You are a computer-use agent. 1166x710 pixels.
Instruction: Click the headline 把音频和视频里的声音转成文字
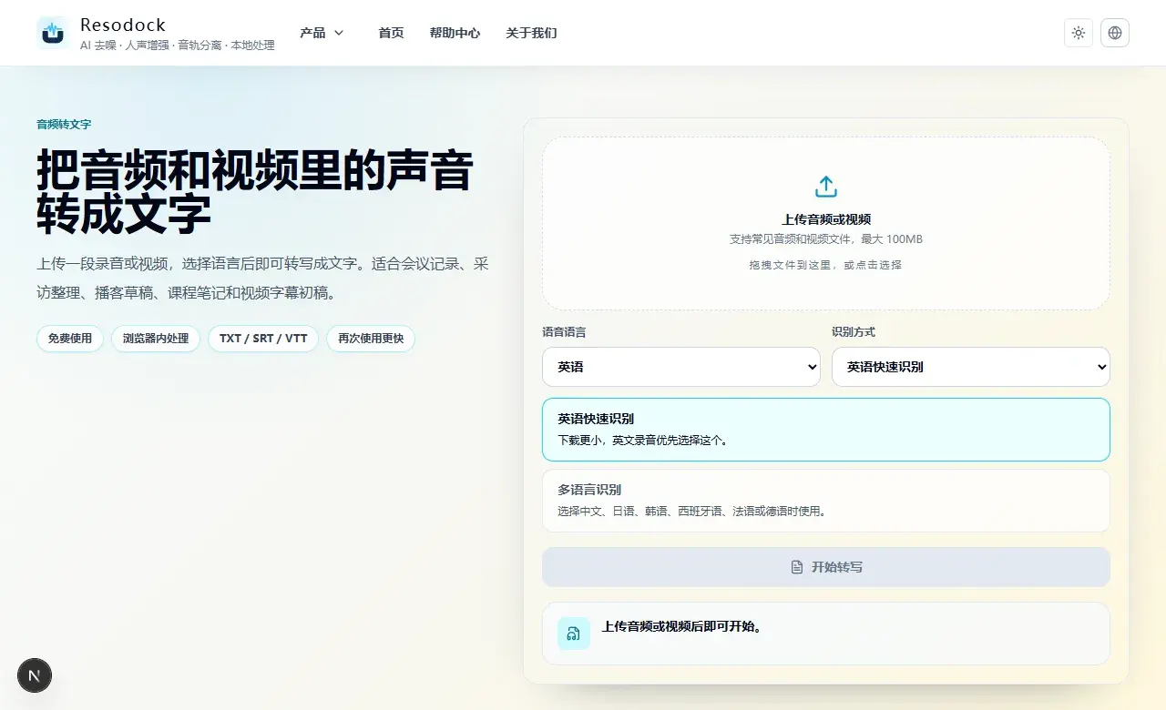click(255, 191)
